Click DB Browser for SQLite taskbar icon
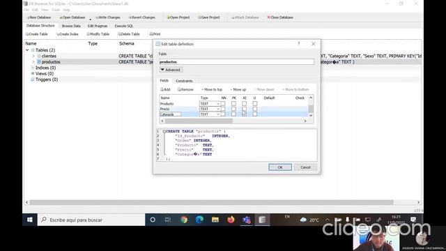 [262, 220]
